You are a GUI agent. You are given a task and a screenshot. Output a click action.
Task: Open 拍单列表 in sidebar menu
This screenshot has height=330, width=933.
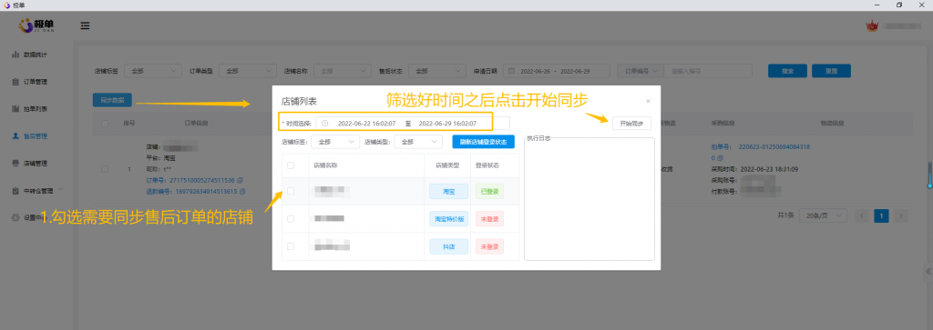(36, 109)
